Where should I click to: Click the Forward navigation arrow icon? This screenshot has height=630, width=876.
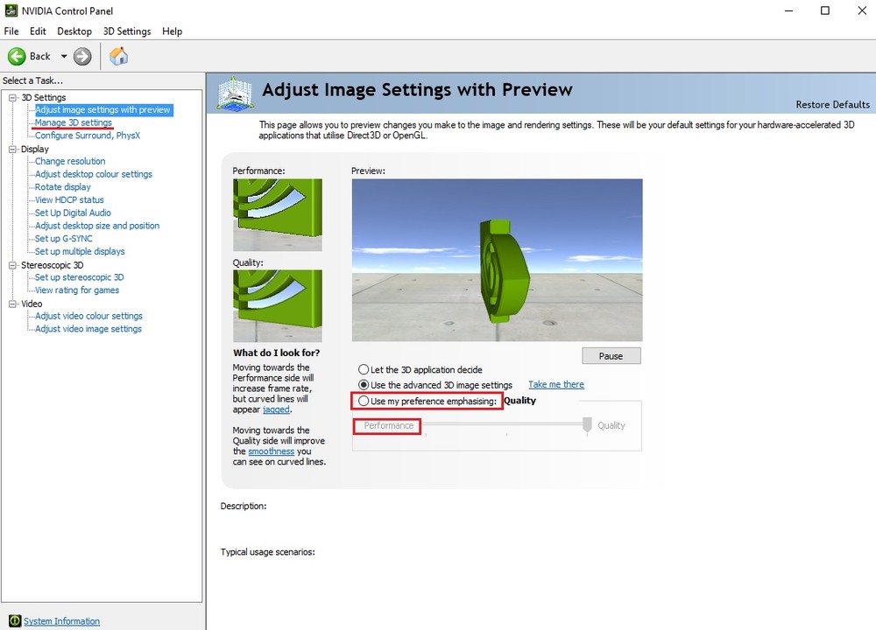pyautogui.click(x=81, y=56)
